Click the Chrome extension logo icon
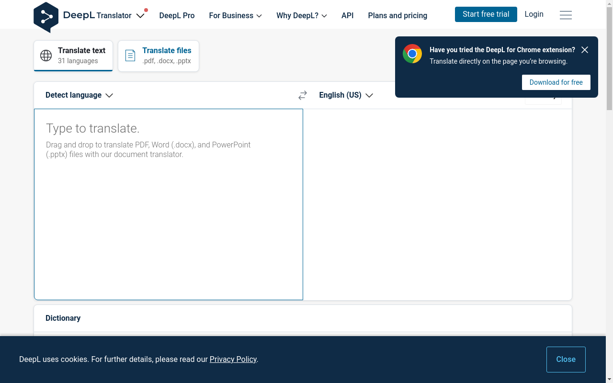The height and width of the screenshot is (383, 613). point(412,54)
